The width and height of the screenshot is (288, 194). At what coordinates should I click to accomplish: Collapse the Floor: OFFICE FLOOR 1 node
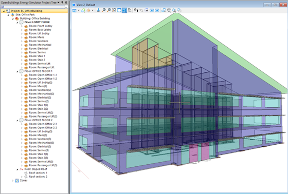(17, 71)
